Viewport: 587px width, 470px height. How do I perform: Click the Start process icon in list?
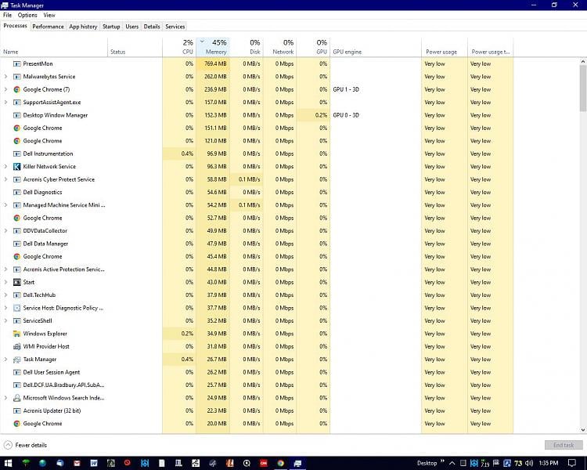tap(17, 282)
